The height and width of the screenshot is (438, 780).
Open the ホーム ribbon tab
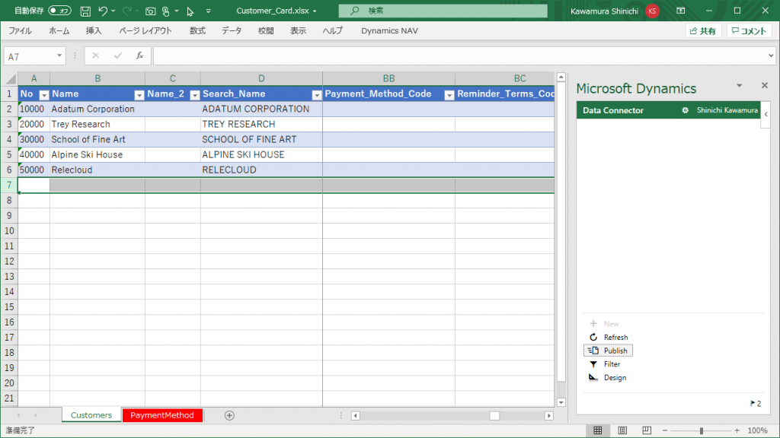pos(59,30)
